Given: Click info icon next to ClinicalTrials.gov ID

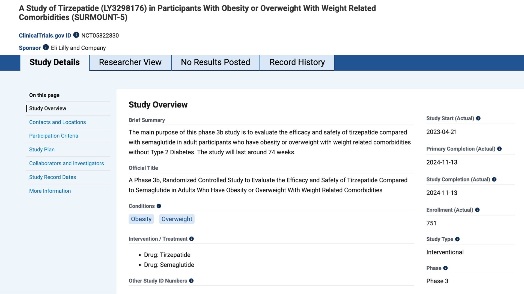Looking at the screenshot, I should 76,35.
